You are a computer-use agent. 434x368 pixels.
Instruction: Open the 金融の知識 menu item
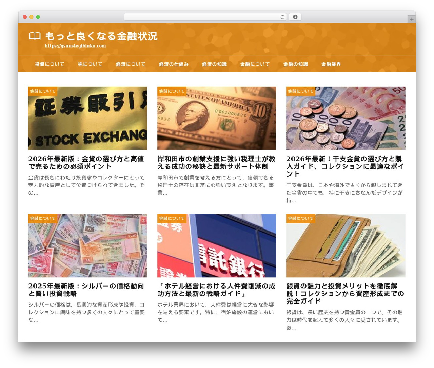296,64
